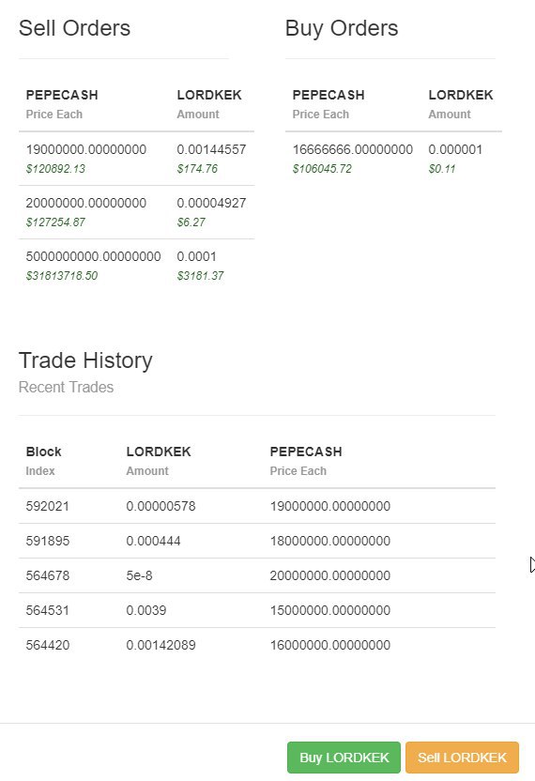Select sell order priced 5000000000.00000000
This screenshot has height=781, width=535.
(136, 266)
